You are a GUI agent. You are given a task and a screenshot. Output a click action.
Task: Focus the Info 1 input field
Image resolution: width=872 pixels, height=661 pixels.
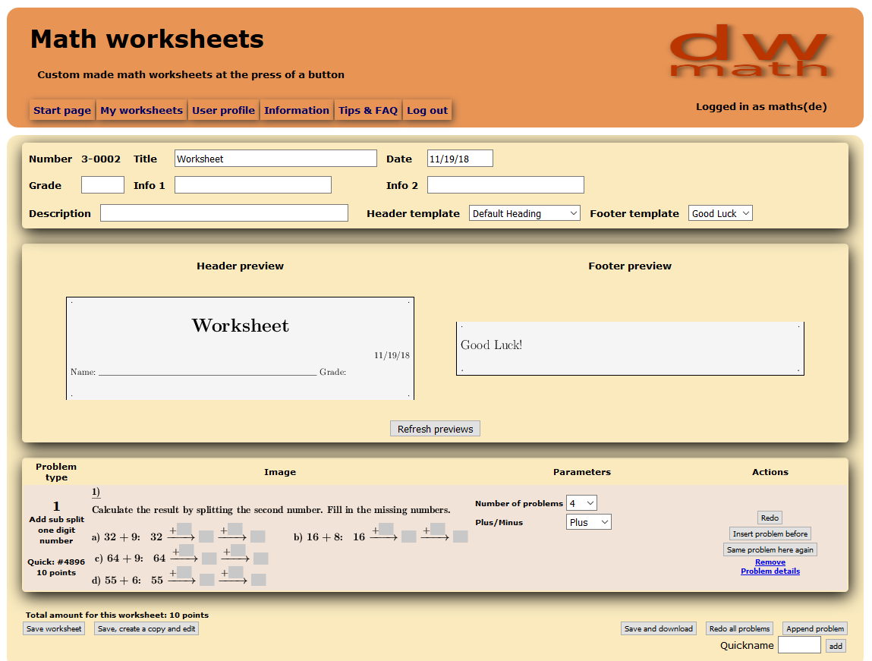[x=253, y=185]
